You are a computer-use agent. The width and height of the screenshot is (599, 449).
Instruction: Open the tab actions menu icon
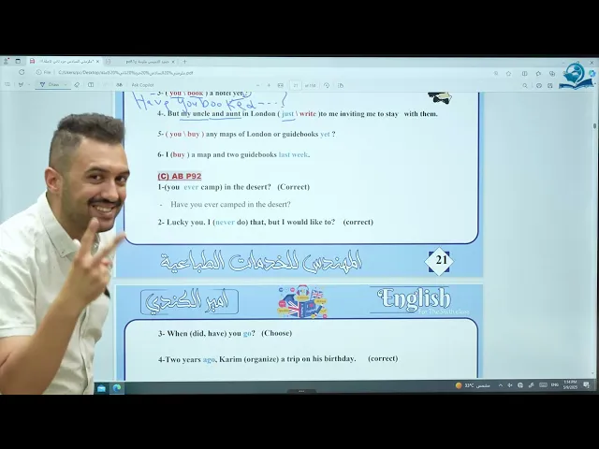(x=18, y=61)
